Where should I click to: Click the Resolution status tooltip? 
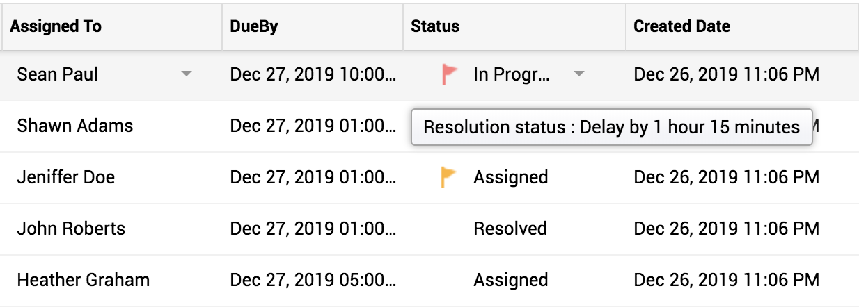coord(611,127)
